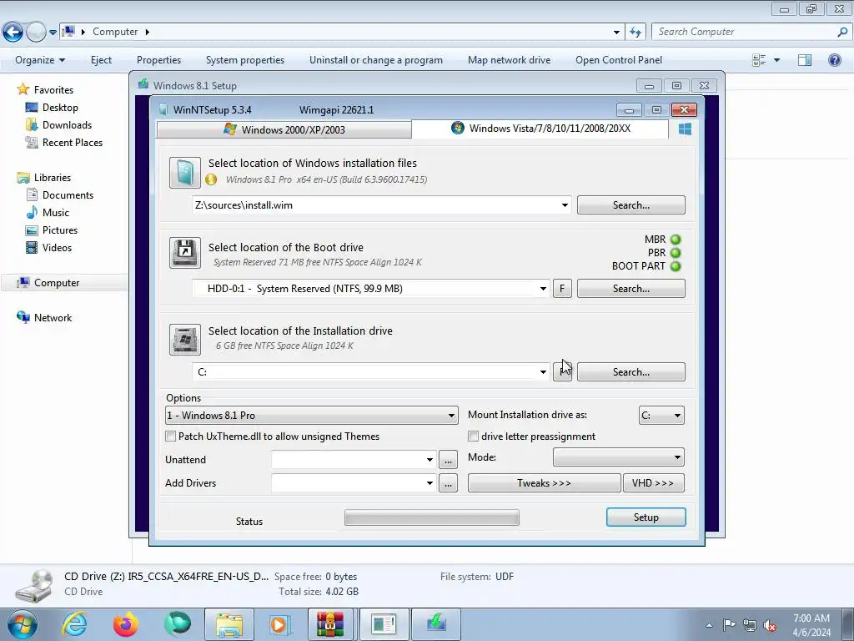This screenshot has height=641, width=854.
Task: Open the Windows Explorer taskbar icon
Action: (x=229, y=624)
